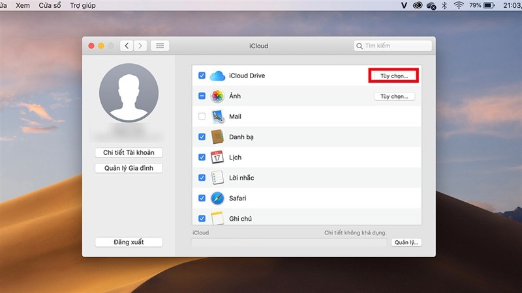This screenshot has height=293, width=522.
Task: Click the Danh bạ label text
Action: (241, 137)
